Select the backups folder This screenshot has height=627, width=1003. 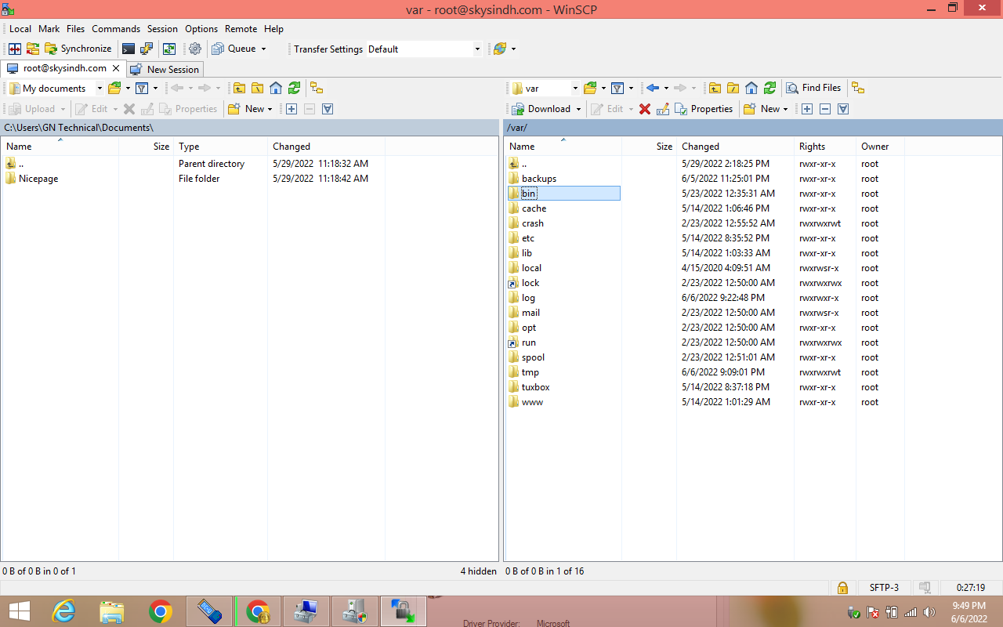coord(539,179)
